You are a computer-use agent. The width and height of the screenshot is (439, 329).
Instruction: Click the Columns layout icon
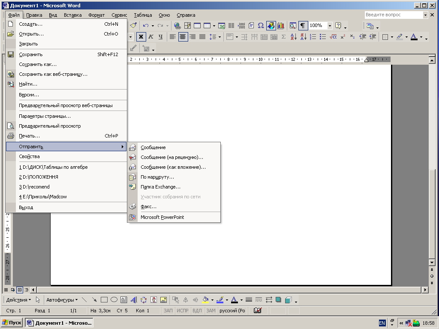point(231,26)
